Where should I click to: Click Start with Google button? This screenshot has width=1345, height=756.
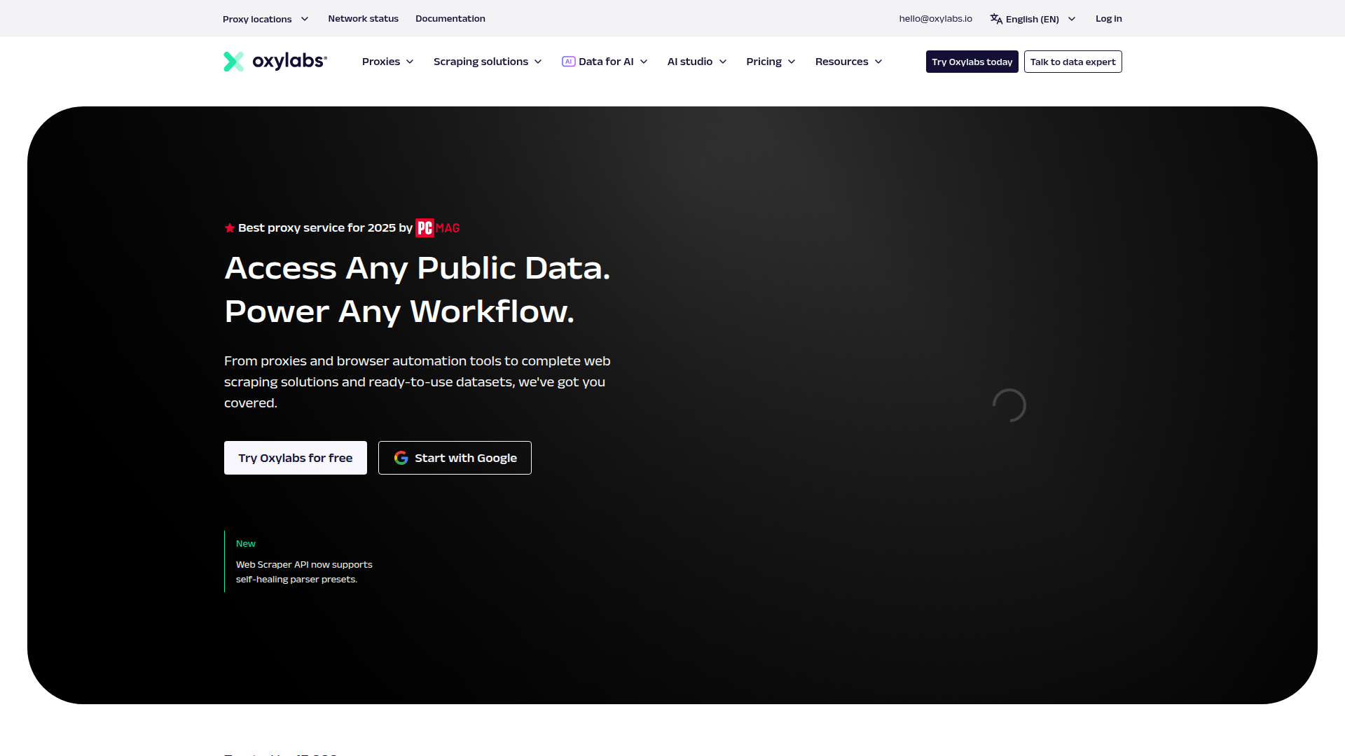click(x=455, y=458)
